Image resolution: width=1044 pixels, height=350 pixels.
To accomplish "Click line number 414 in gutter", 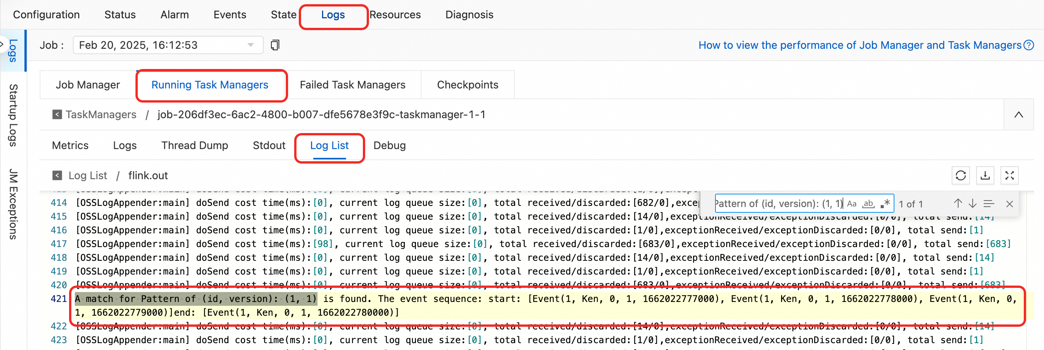I will 59,202.
